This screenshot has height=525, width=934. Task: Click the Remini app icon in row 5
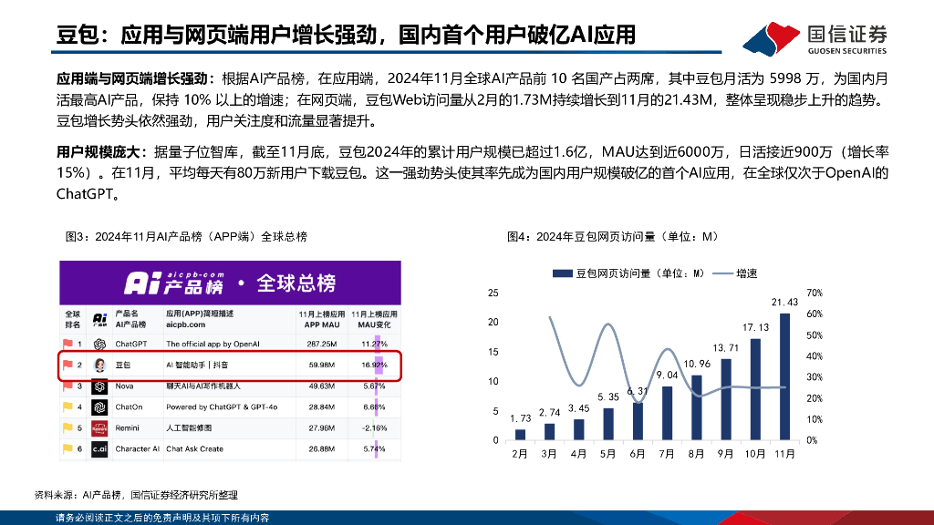click(99, 428)
